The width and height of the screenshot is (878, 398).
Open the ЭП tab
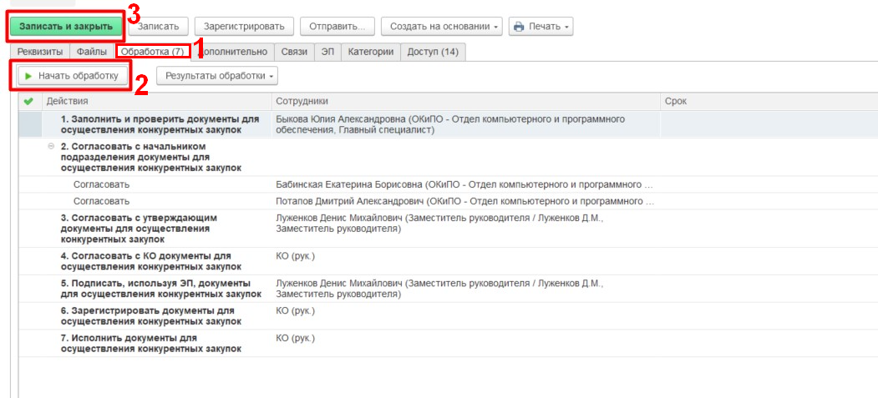[327, 52]
